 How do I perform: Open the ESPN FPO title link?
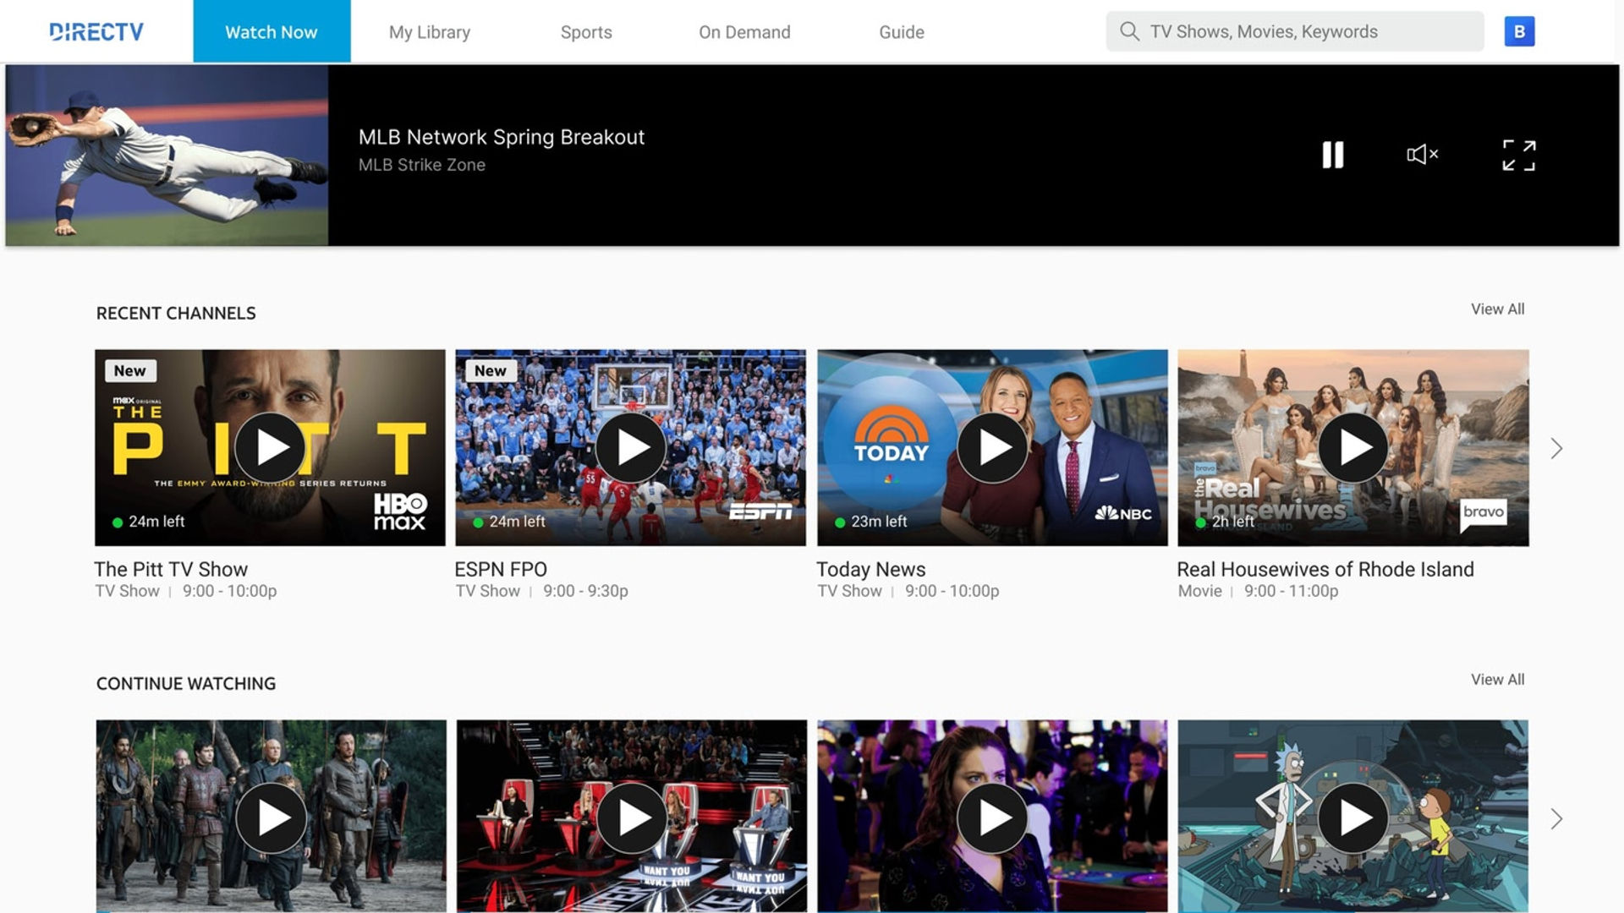click(x=501, y=569)
